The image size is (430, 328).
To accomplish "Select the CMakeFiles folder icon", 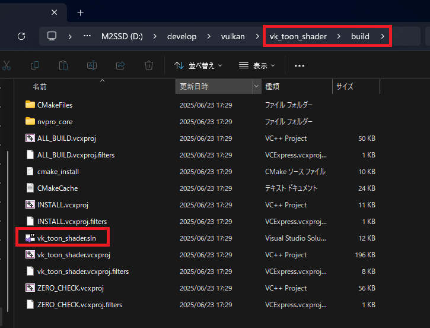I will tap(30, 105).
